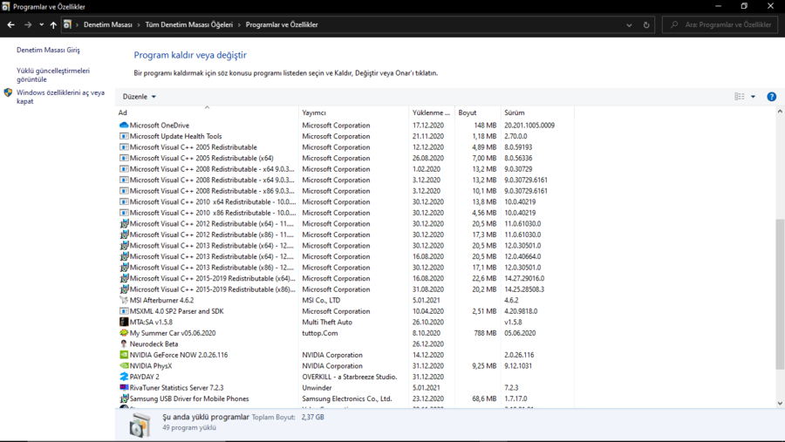Click the Microsoft OneDrive cloud icon
This screenshot has height=442, width=785.
click(124, 126)
